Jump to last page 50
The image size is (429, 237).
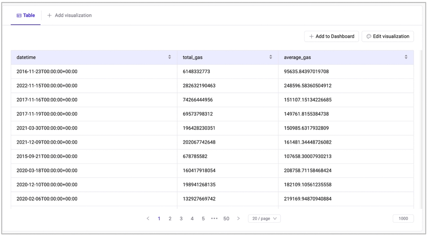pyautogui.click(x=226, y=218)
